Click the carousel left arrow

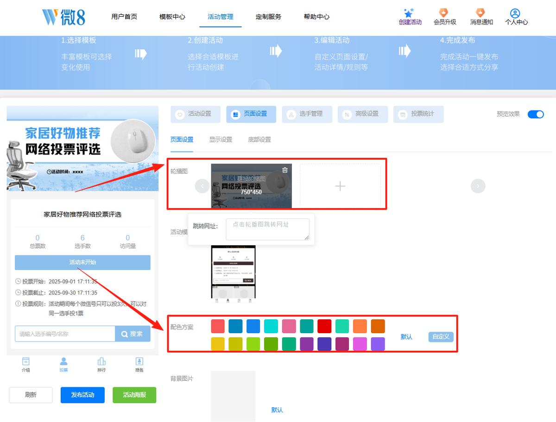point(202,186)
